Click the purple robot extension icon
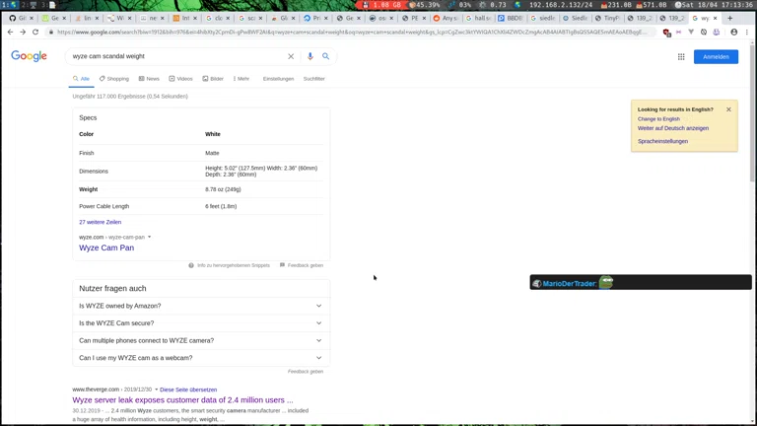757x426 pixels. [717, 33]
